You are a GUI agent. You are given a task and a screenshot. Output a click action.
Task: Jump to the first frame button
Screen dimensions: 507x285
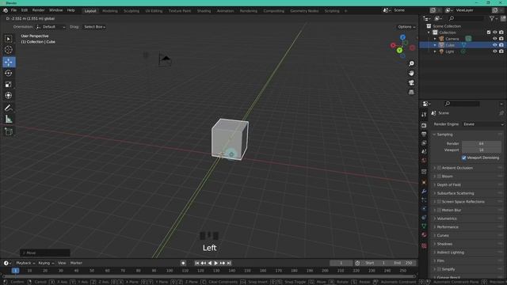(x=197, y=264)
